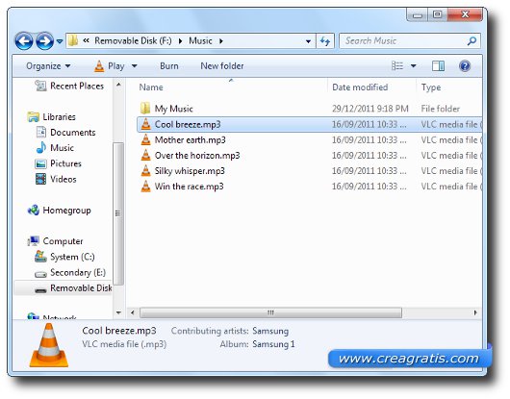Expand arrow after Music in path
This screenshot has width=510, height=399.
(221, 41)
